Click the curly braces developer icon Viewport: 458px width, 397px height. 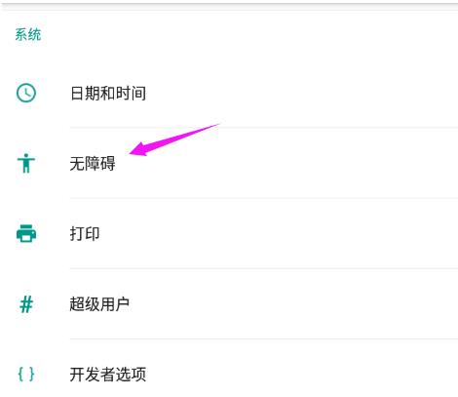(x=26, y=374)
